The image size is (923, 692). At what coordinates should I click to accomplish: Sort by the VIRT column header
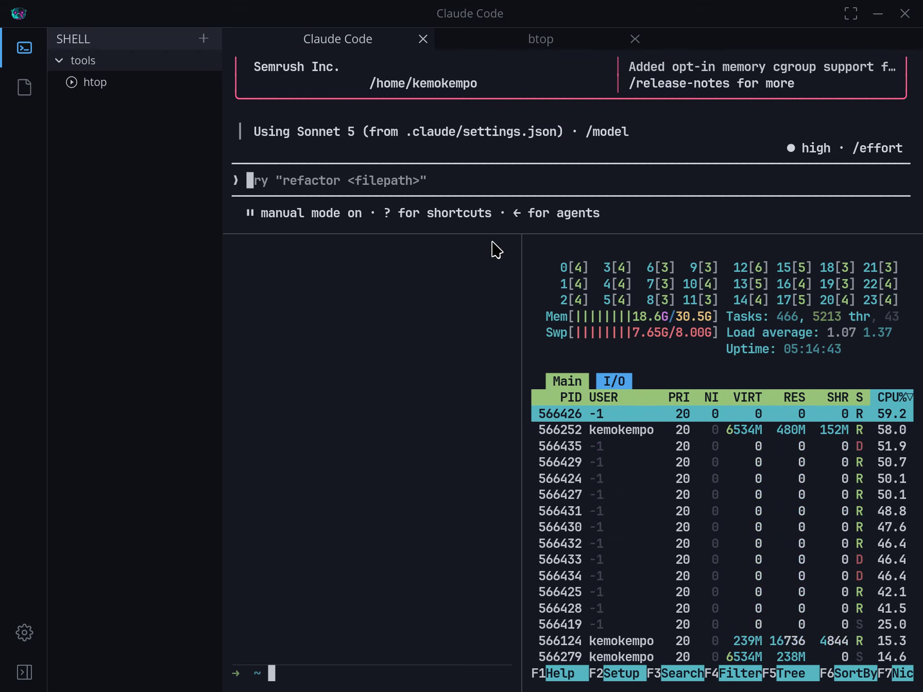[x=747, y=397]
